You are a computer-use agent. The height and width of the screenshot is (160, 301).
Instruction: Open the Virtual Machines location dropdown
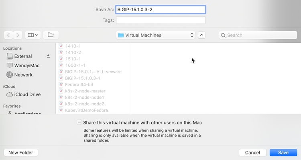tap(156, 35)
